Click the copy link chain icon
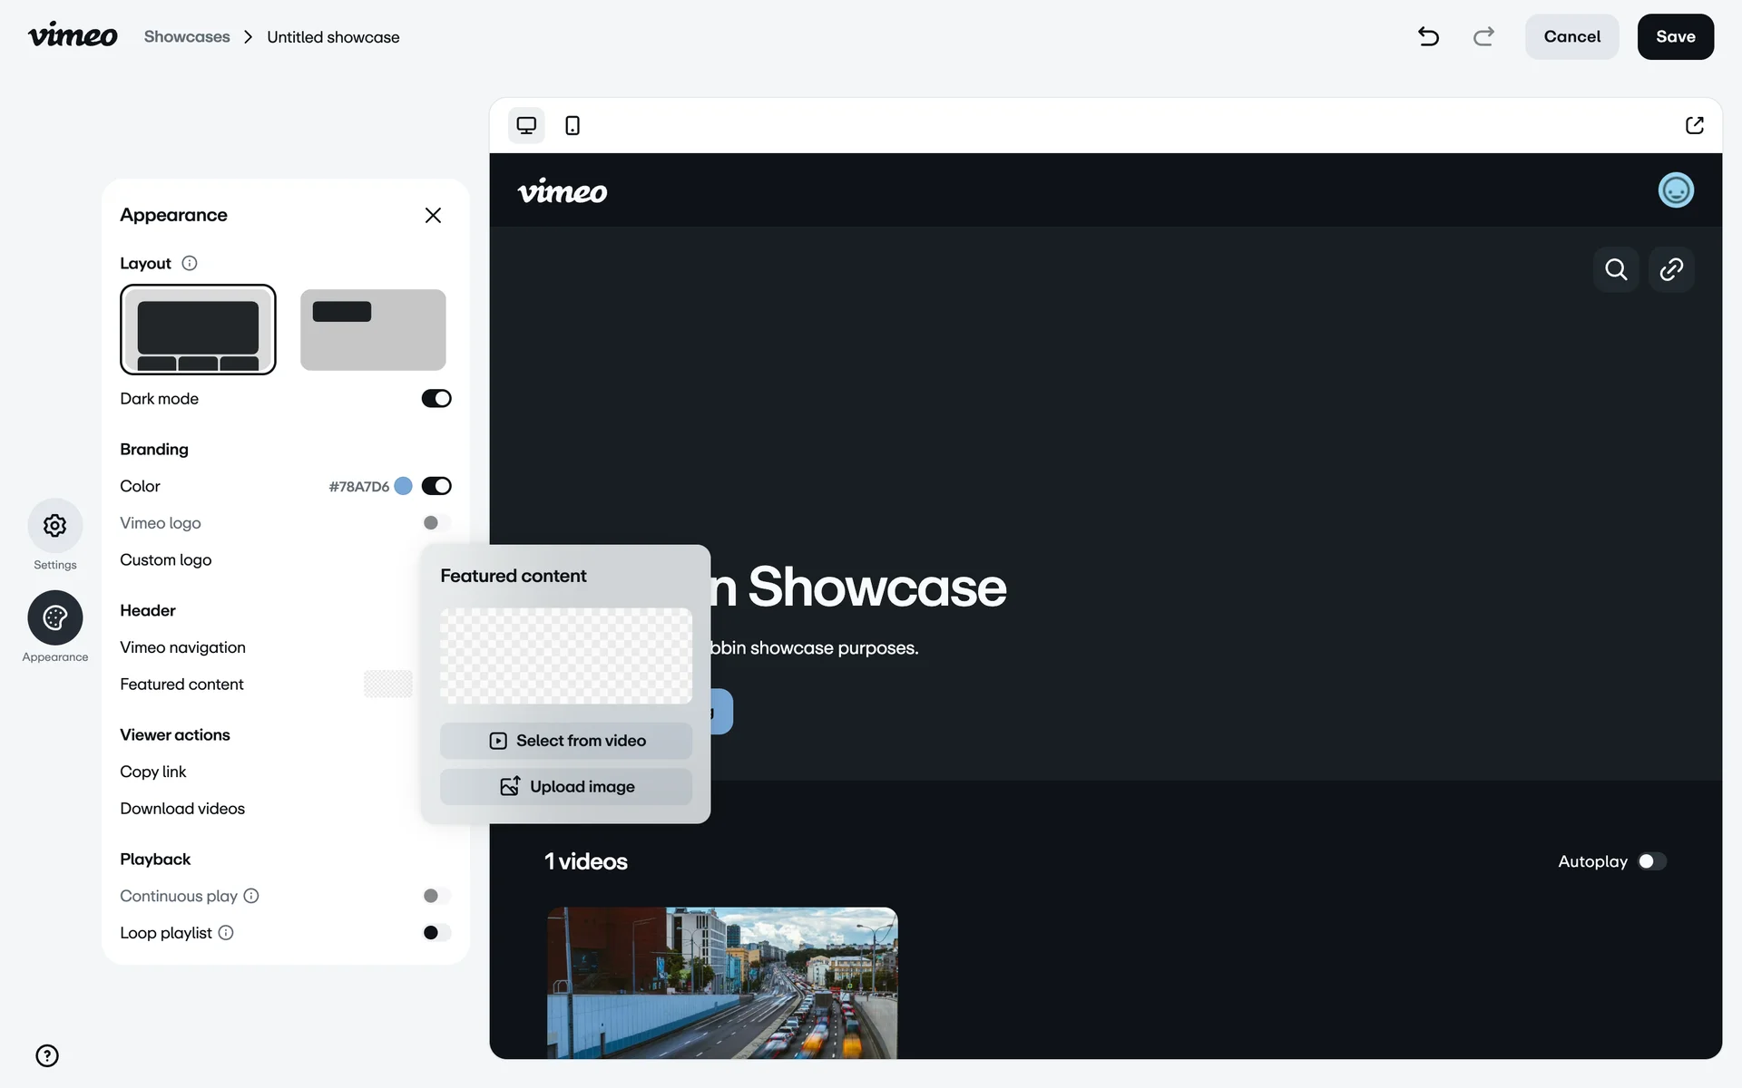The image size is (1742, 1088). click(1671, 269)
